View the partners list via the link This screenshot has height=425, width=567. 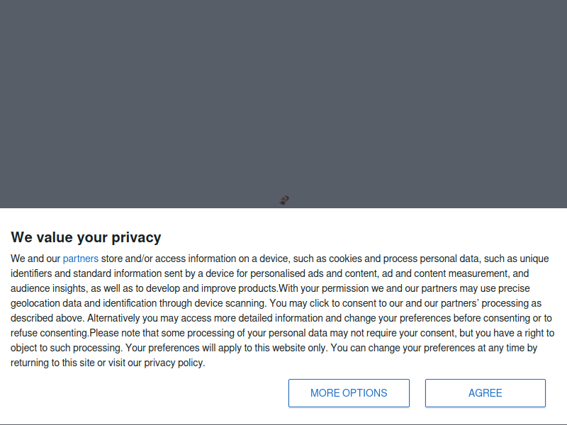click(x=80, y=259)
